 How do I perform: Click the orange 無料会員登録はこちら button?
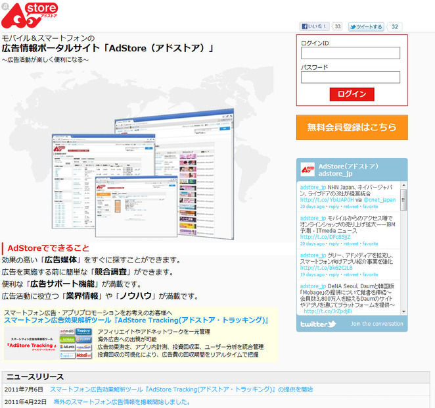tap(352, 127)
